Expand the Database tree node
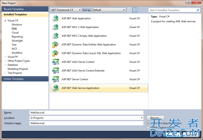 point(5,65)
